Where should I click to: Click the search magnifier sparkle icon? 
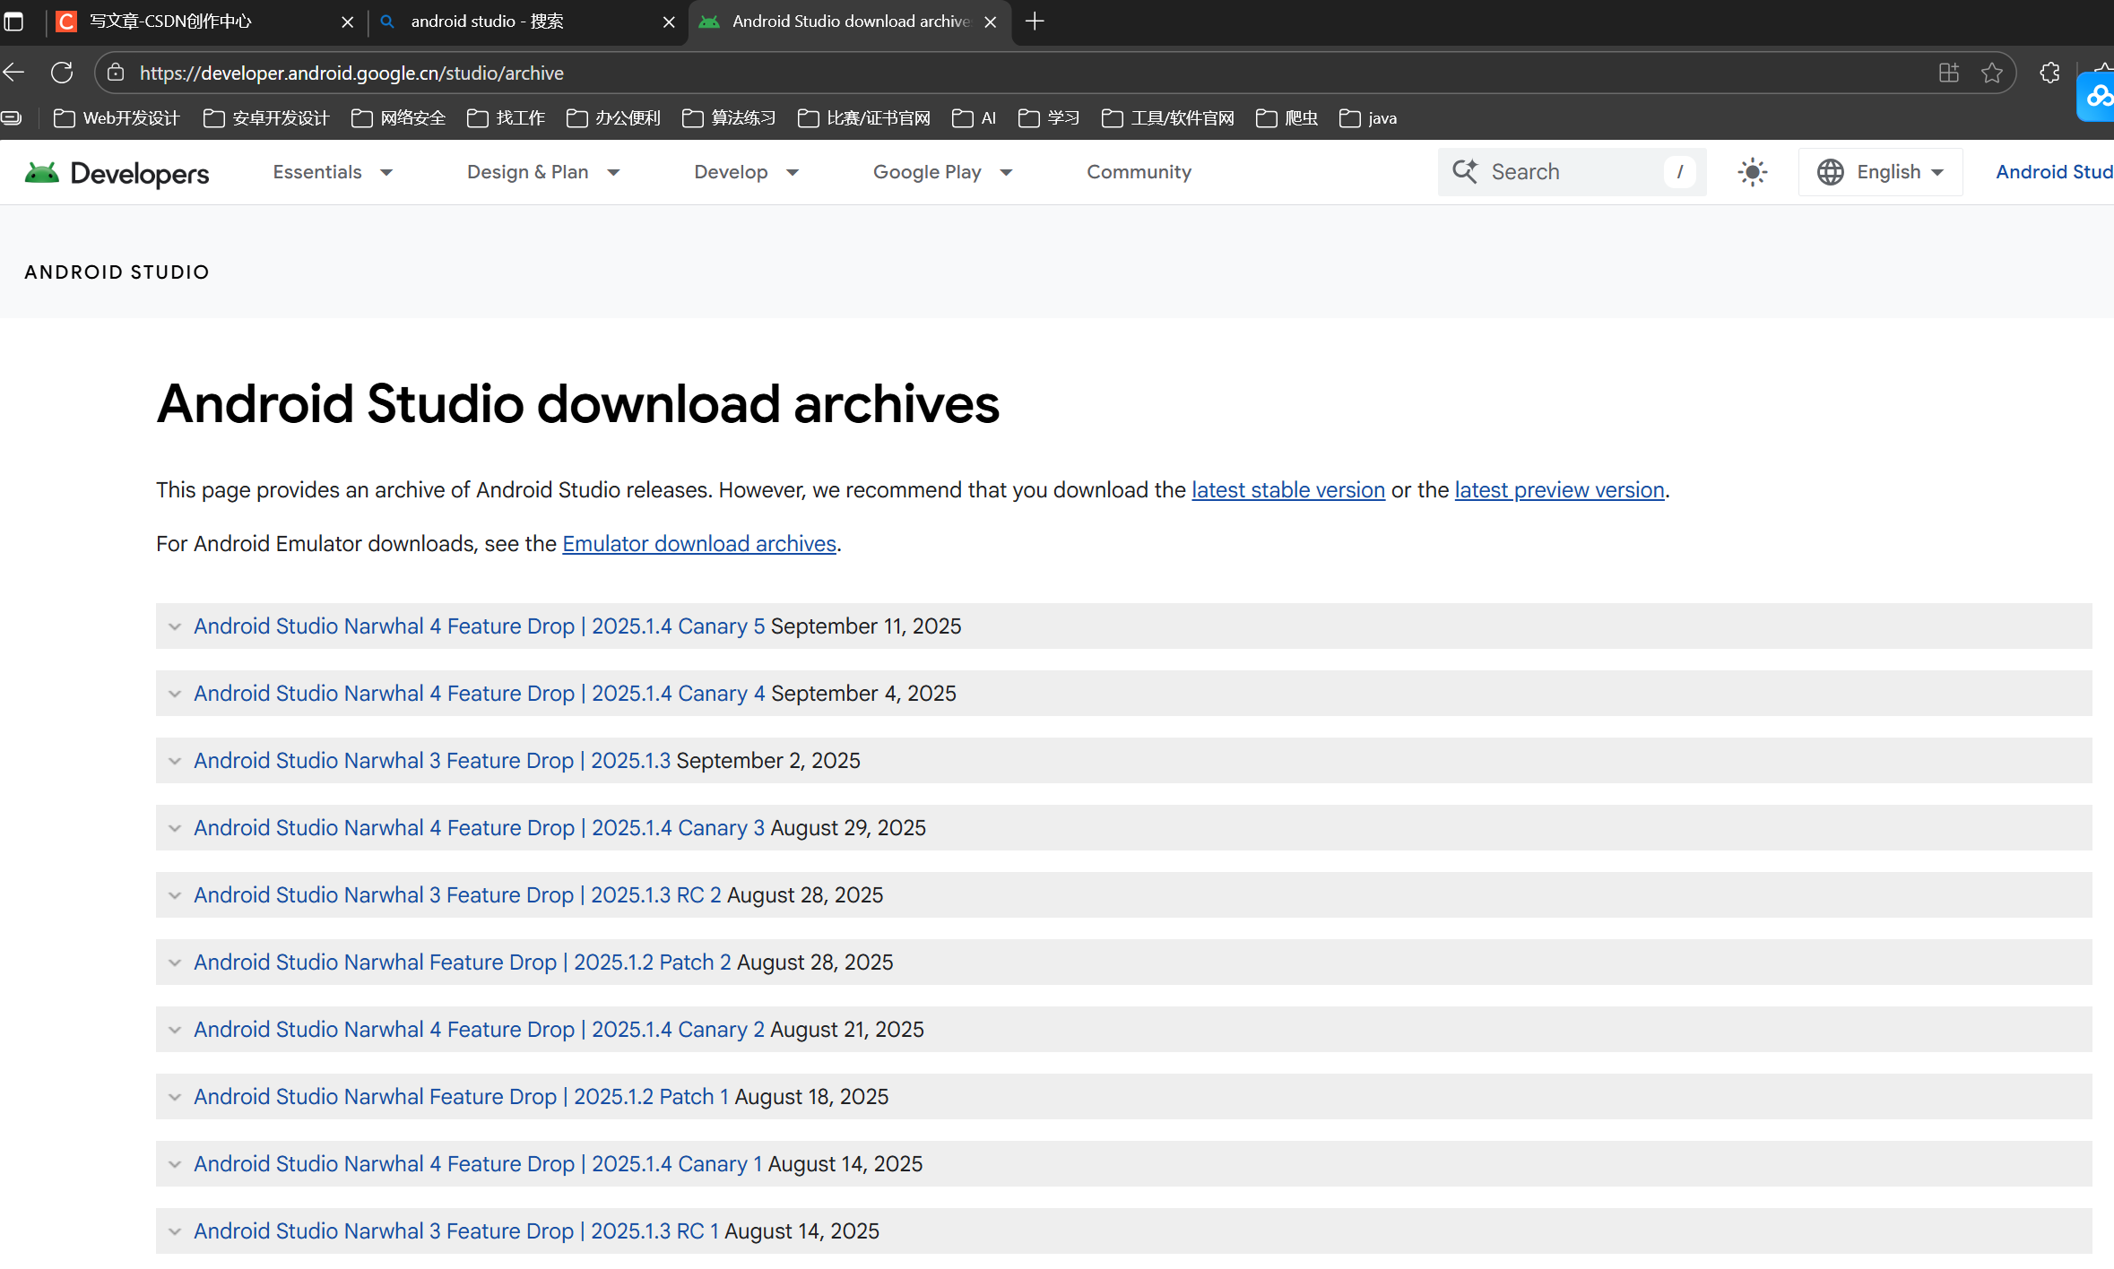1465,171
